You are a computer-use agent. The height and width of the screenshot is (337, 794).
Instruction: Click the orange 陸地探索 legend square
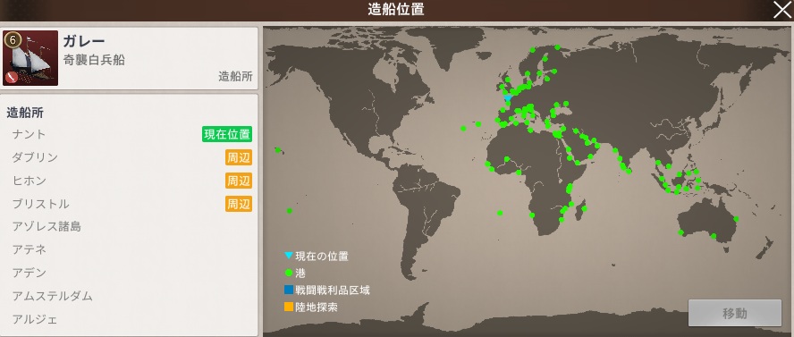tap(289, 307)
